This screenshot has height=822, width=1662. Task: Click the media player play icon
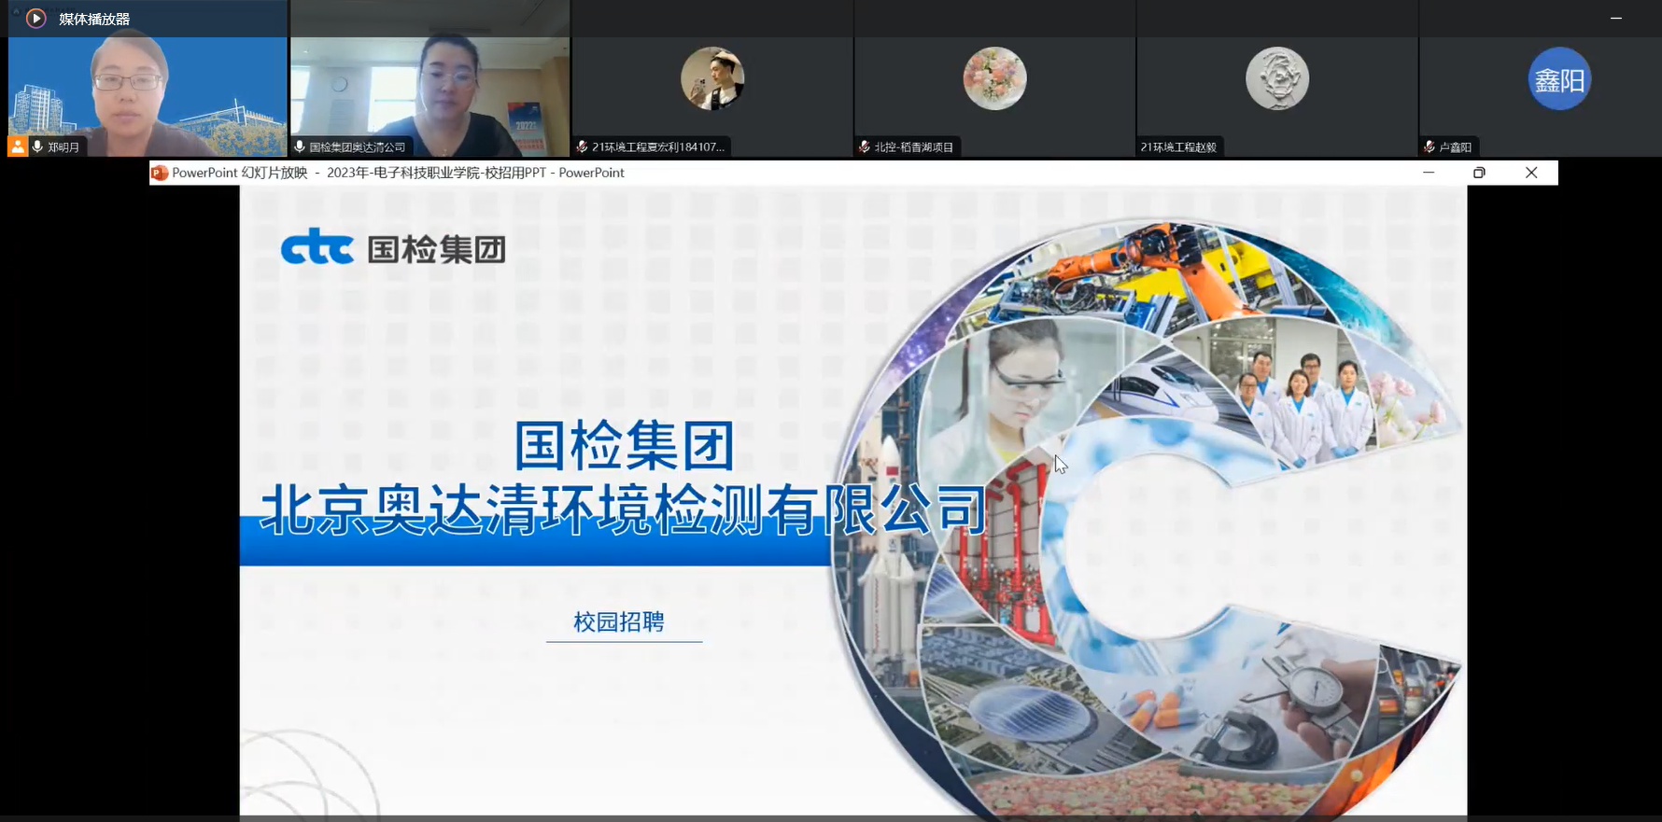35,19
